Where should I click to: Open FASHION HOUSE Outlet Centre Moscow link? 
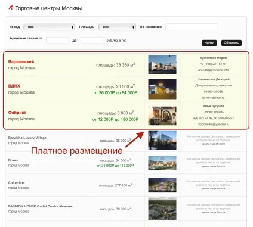click(41, 206)
